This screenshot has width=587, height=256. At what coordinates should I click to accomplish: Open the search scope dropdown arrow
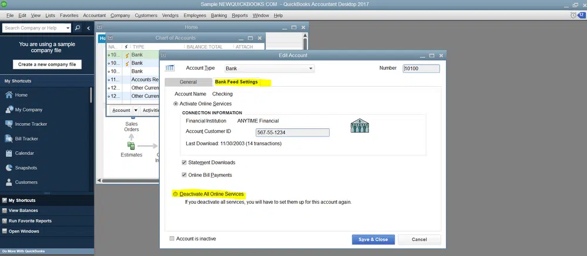pos(68,28)
